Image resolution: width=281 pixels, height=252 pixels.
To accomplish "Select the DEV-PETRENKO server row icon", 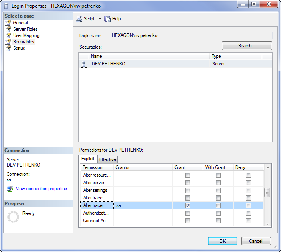I will coord(84,64).
